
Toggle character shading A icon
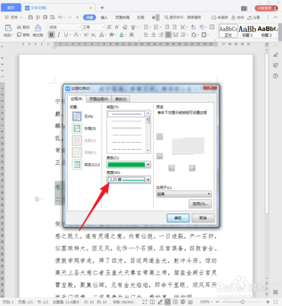131,35
